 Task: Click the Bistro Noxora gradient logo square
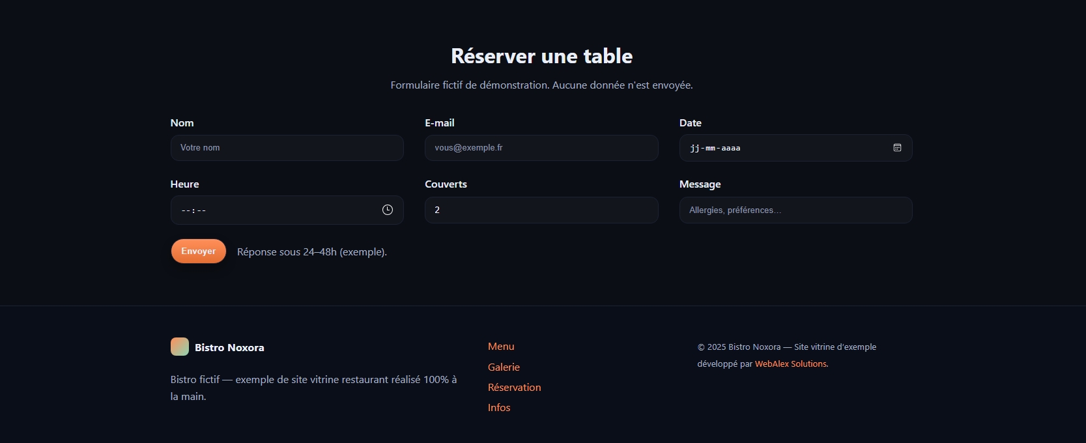point(180,347)
